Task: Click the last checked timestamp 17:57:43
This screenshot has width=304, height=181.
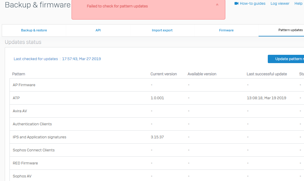Action: (81, 59)
